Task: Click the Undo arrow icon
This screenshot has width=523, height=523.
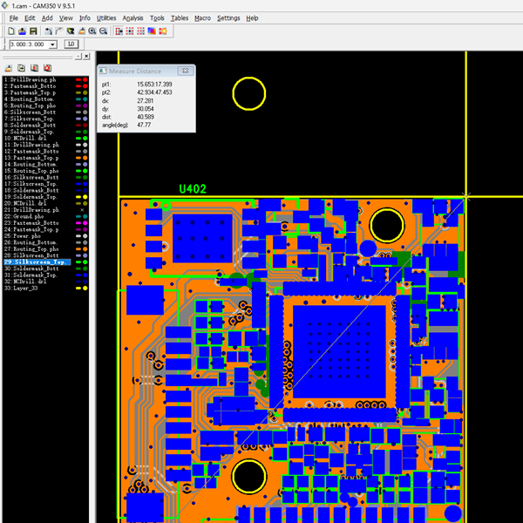Action: coord(48,31)
